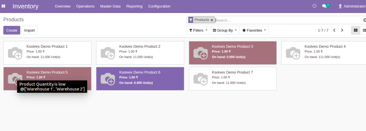The width and height of the screenshot is (366, 131).
Task: Click 'On hand: 111.000 Unit(s)' text
Action: (322, 57)
